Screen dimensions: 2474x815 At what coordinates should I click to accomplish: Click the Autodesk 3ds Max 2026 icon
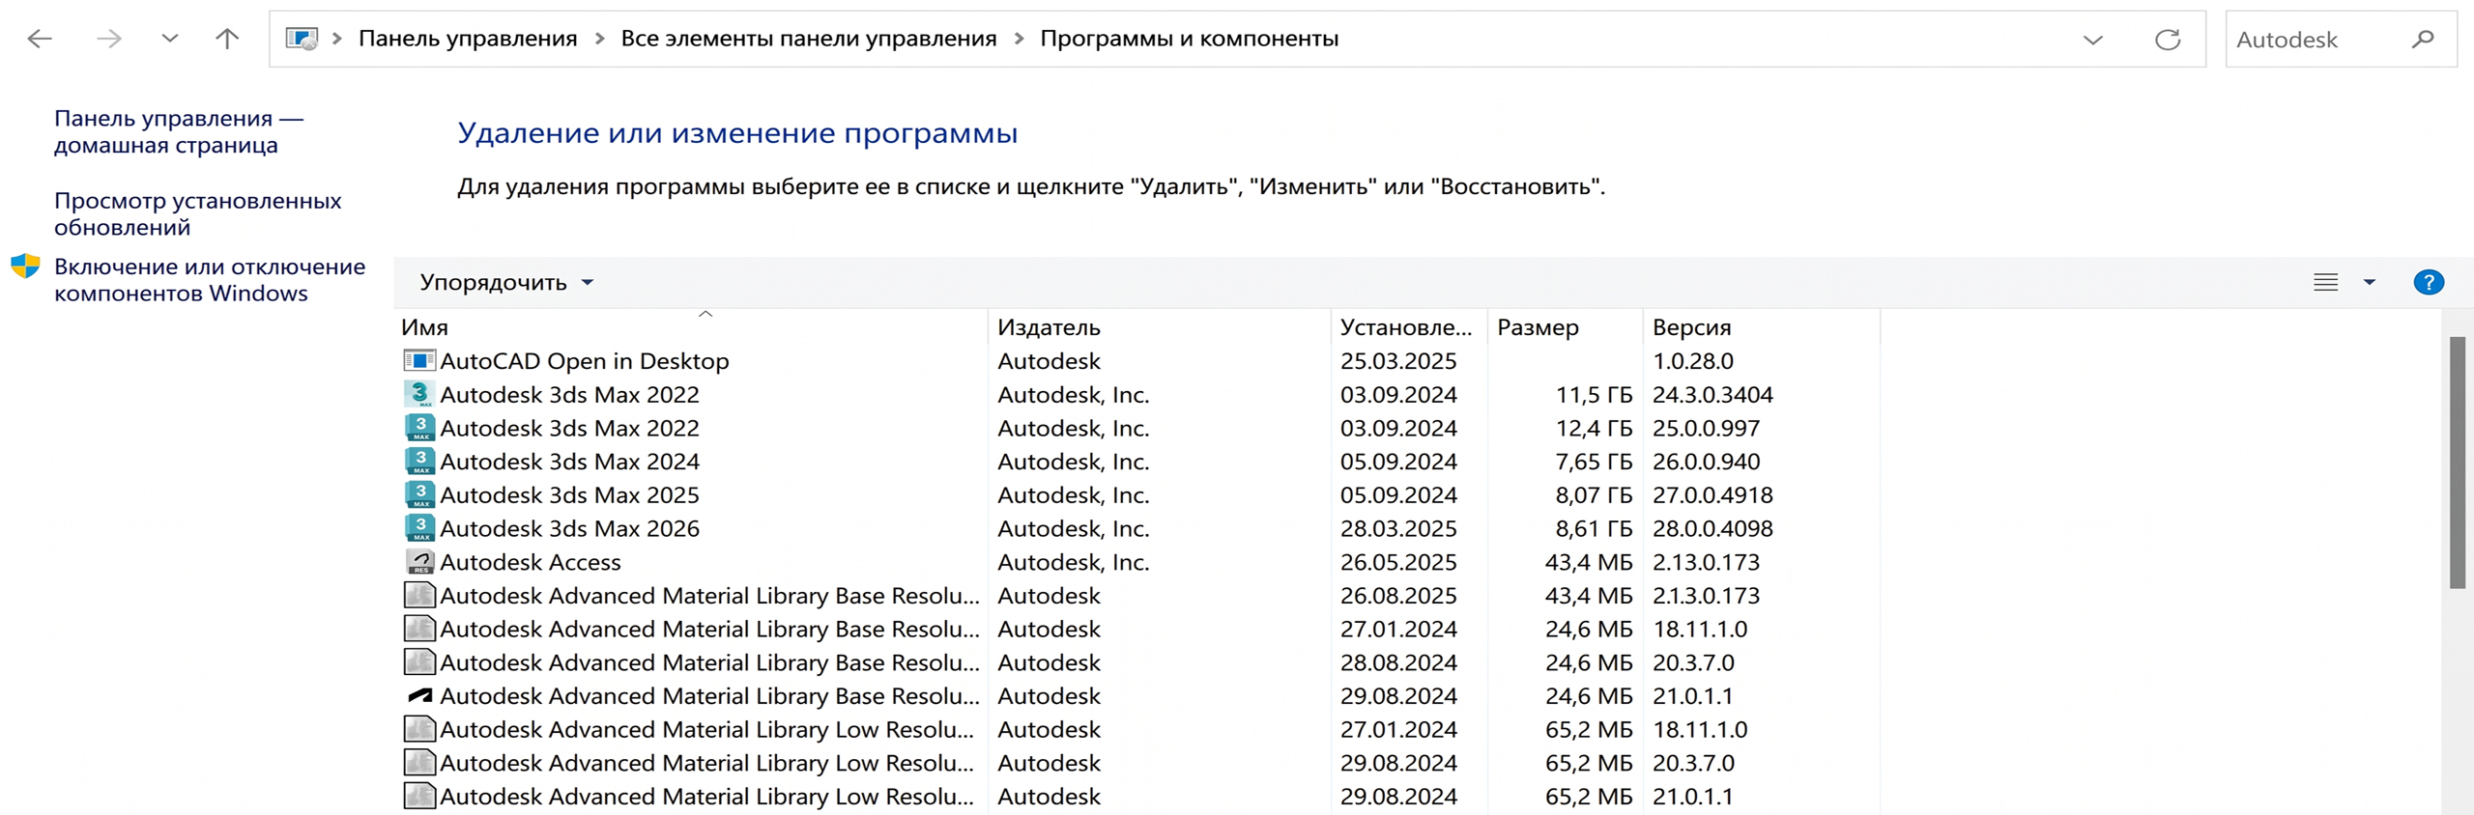click(x=419, y=528)
